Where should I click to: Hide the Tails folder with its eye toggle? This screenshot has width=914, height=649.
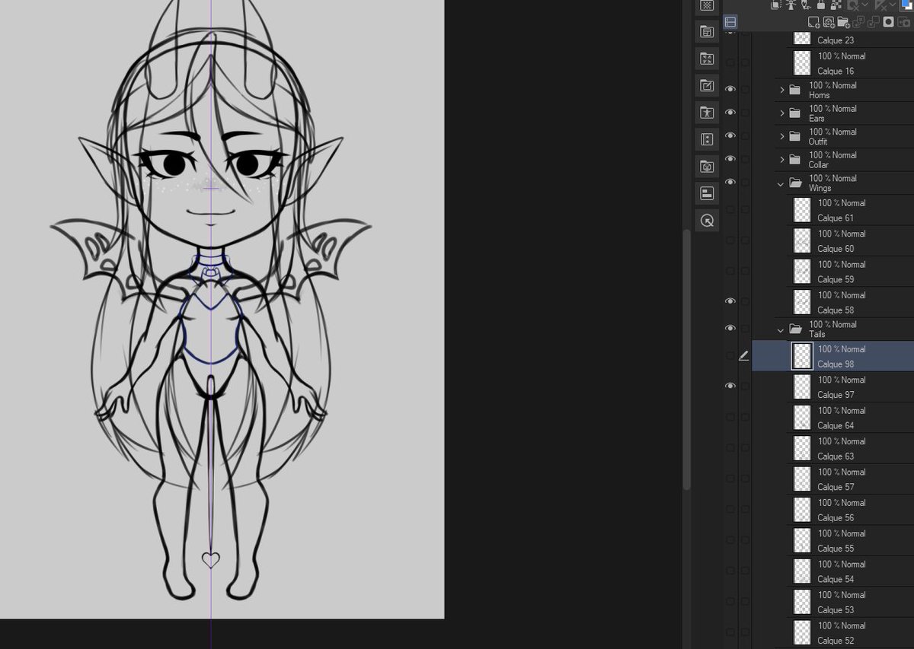[x=730, y=327]
